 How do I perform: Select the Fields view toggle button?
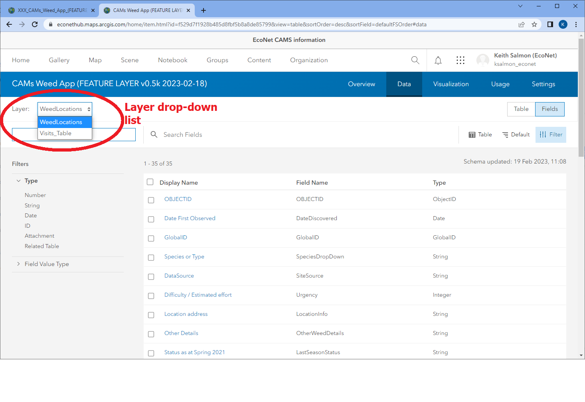pyautogui.click(x=550, y=109)
